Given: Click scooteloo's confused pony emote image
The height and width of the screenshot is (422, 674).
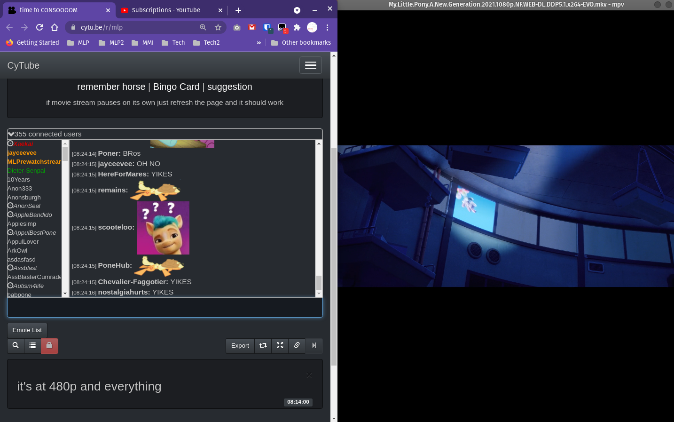Looking at the screenshot, I should (163, 228).
